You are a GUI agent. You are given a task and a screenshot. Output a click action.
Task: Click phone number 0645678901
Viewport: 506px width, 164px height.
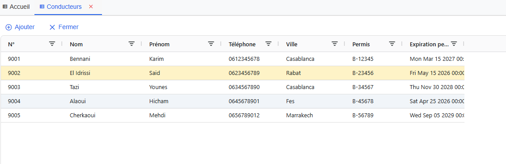pyautogui.click(x=244, y=101)
